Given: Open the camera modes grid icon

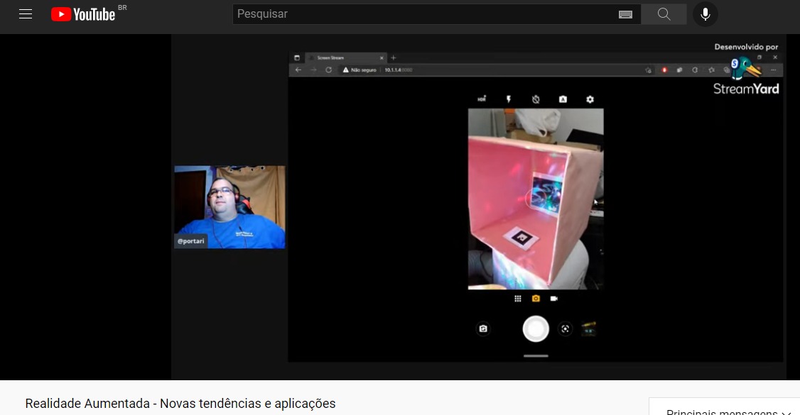Looking at the screenshot, I should pyautogui.click(x=518, y=299).
